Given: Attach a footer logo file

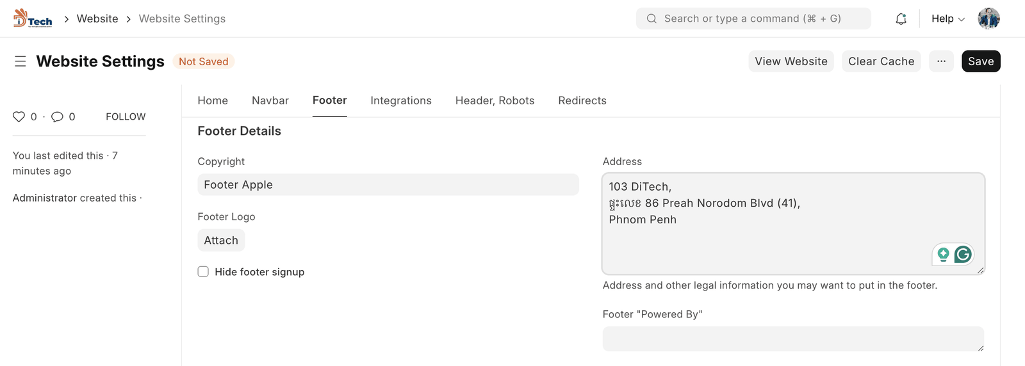Looking at the screenshot, I should coord(221,241).
